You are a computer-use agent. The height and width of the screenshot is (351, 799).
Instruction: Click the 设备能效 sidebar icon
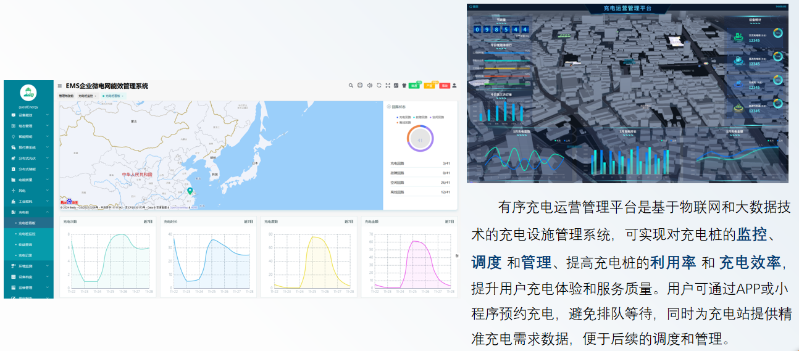pos(13,115)
